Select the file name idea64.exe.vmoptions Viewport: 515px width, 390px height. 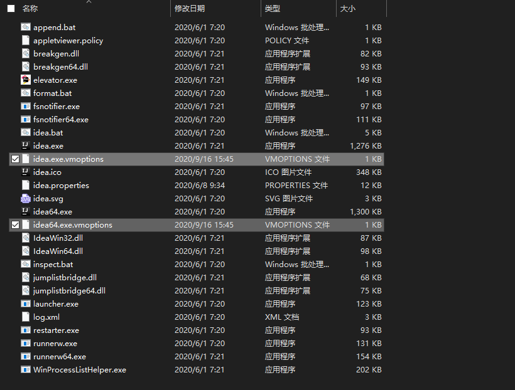coord(73,225)
